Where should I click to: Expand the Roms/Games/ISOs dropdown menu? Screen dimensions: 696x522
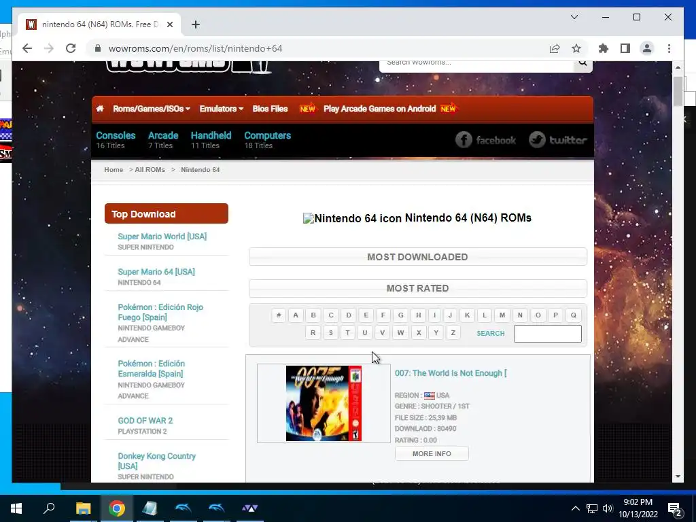152,109
